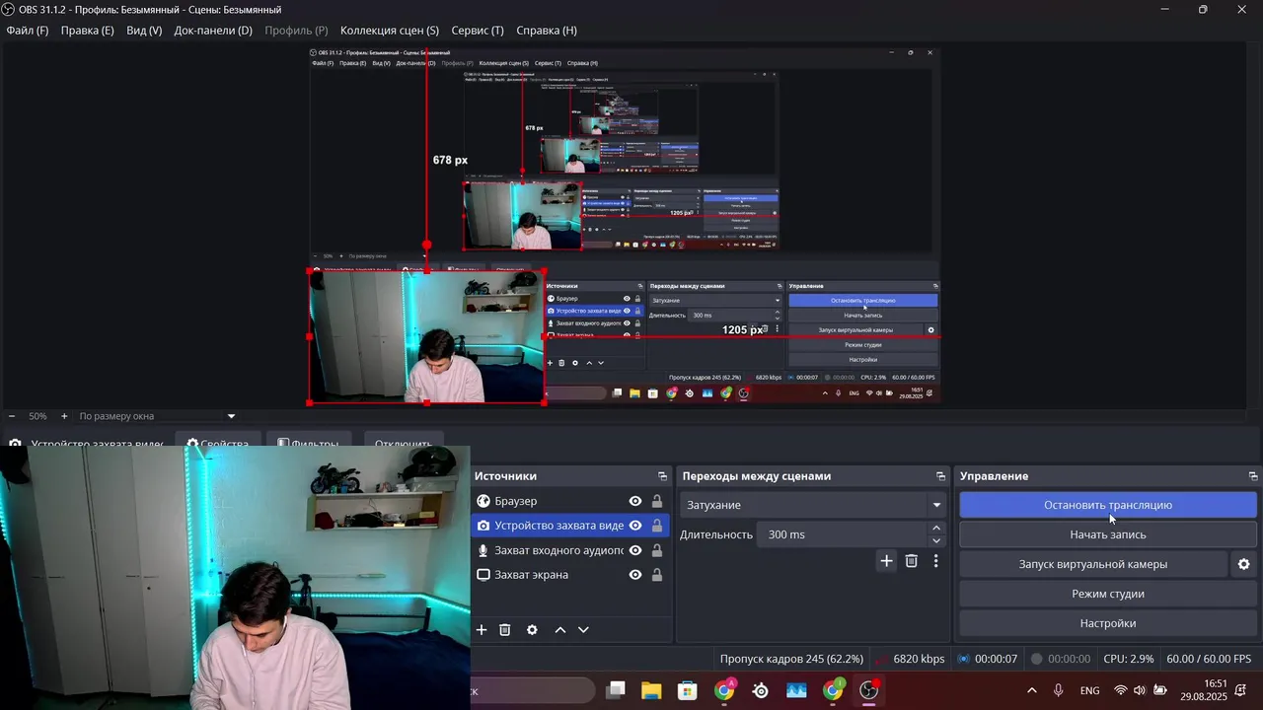
Task: Open the По размеру окна scaling dropdown
Action: 157,416
